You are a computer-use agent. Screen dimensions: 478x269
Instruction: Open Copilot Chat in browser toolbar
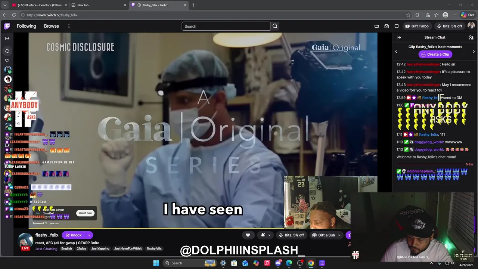(x=468, y=15)
